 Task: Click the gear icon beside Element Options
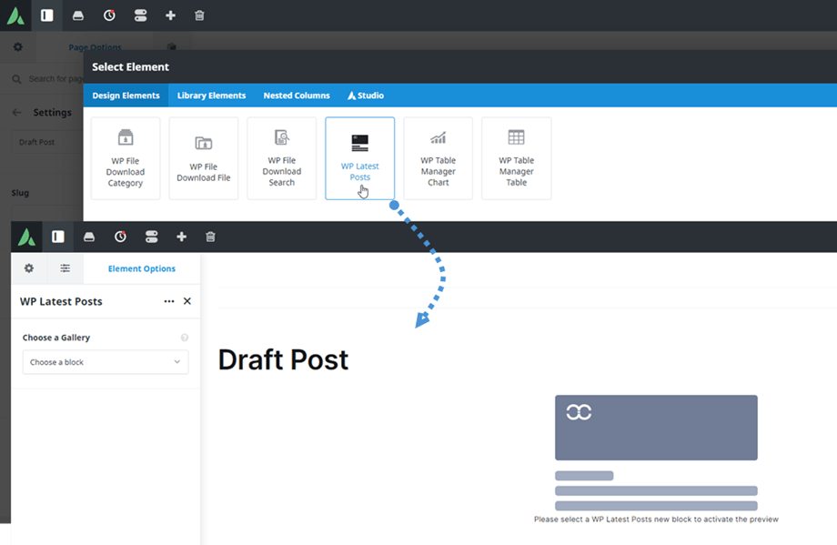pyautogui.click(x=29, y=268)
